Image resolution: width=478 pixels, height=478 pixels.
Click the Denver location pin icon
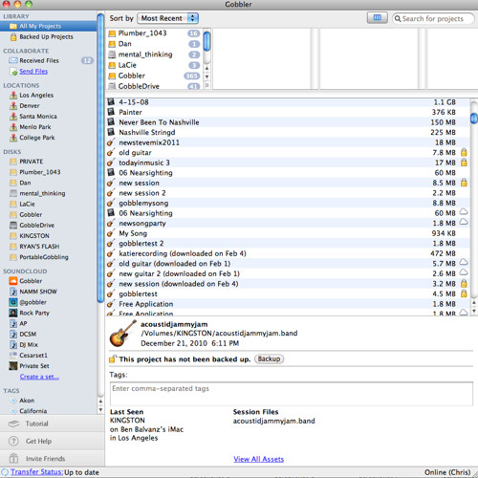[13, 105]
